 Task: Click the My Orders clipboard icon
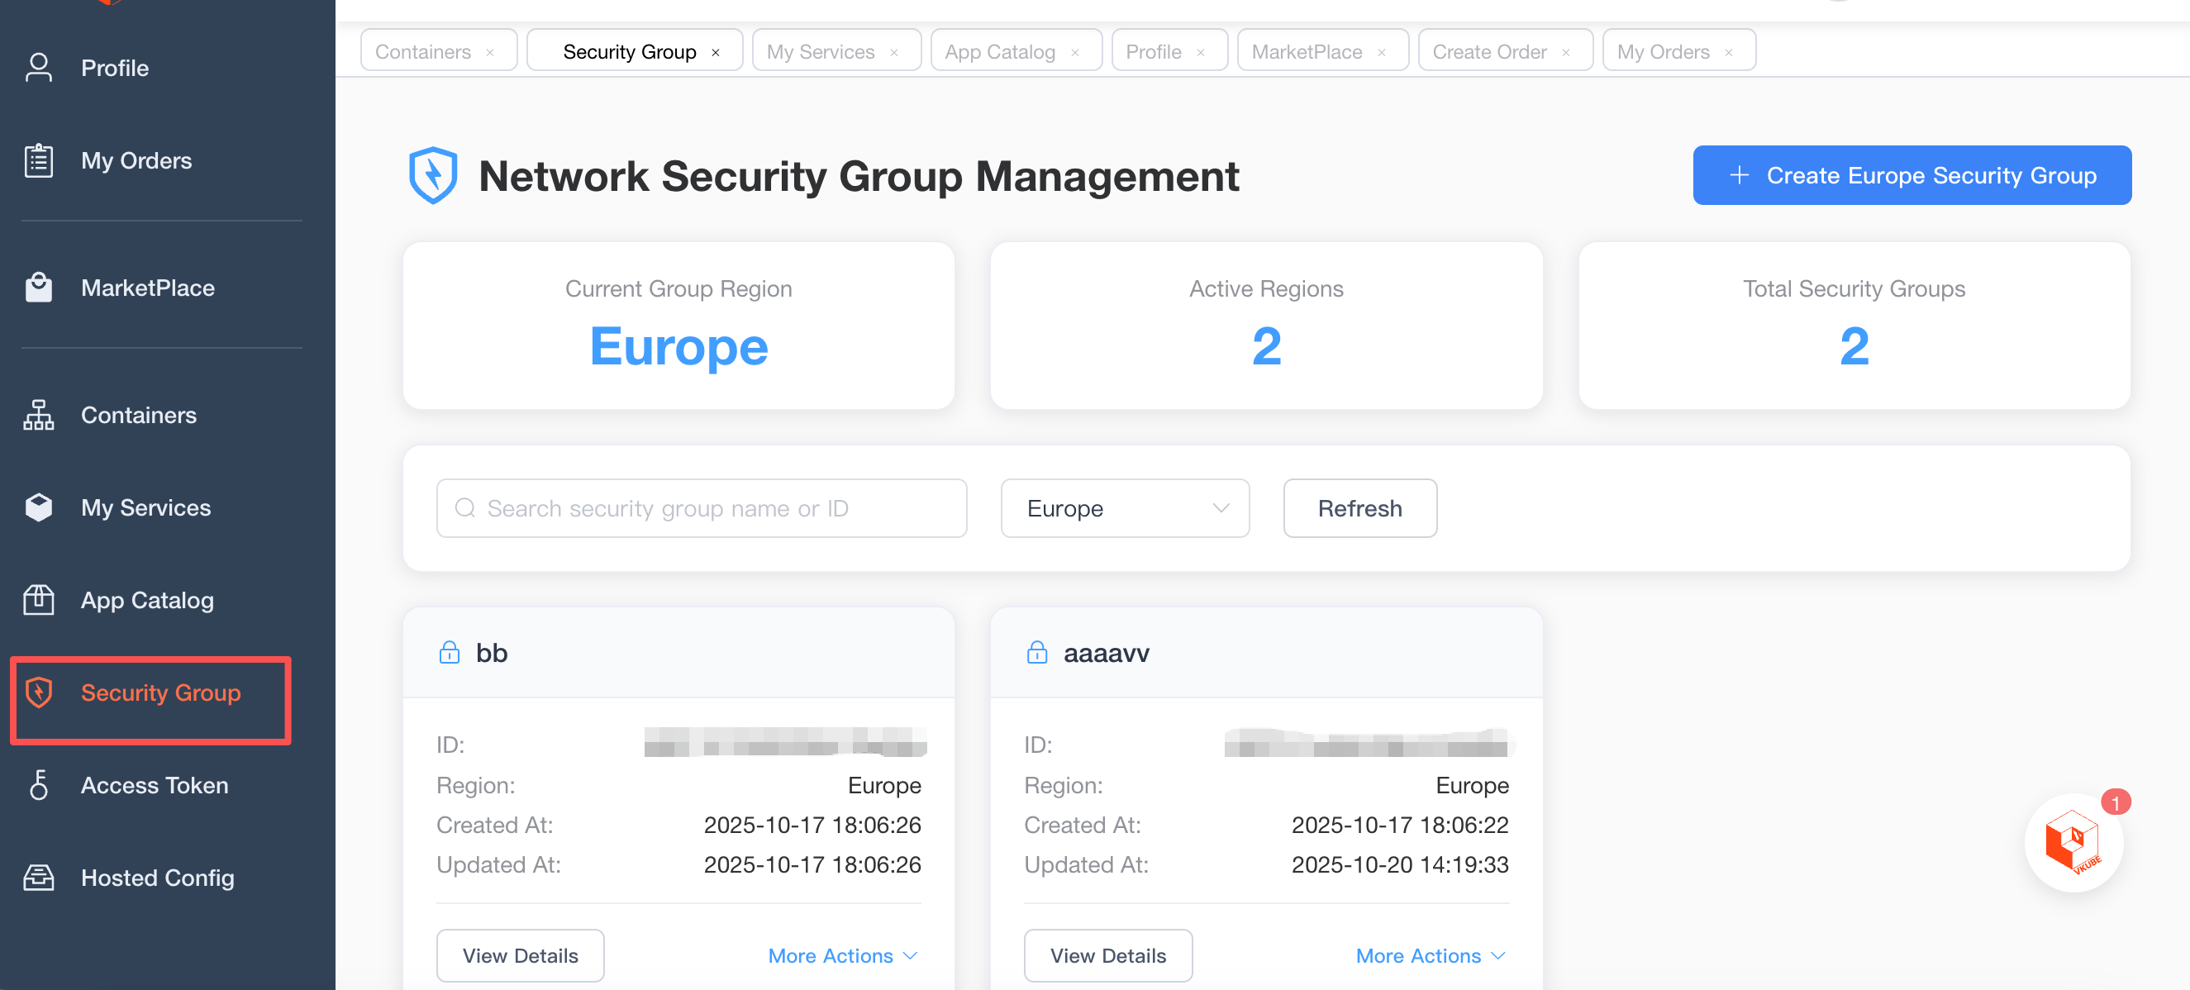(x=38, y=160)
